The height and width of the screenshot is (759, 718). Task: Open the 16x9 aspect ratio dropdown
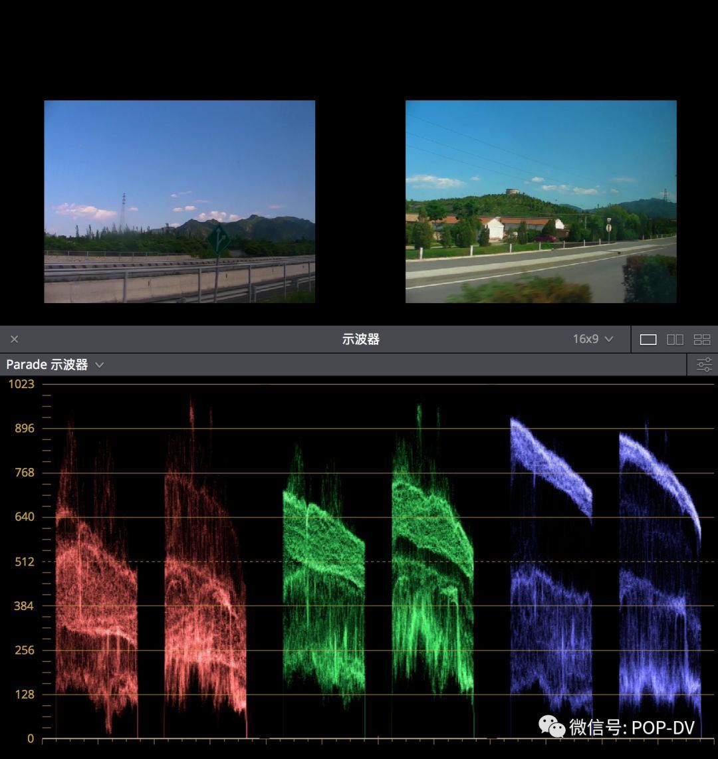(x=592, y=339)
